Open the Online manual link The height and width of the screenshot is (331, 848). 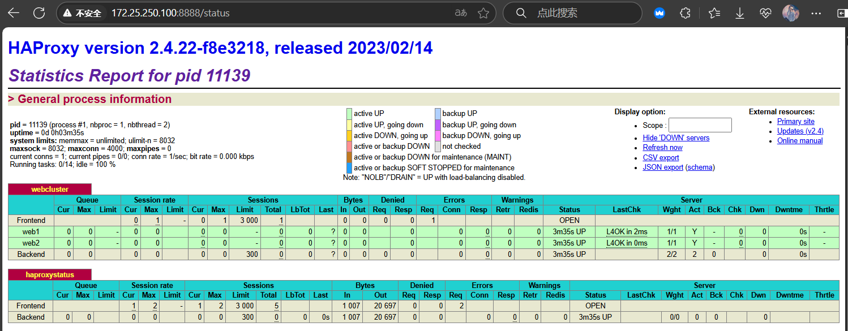coord(800,140)
